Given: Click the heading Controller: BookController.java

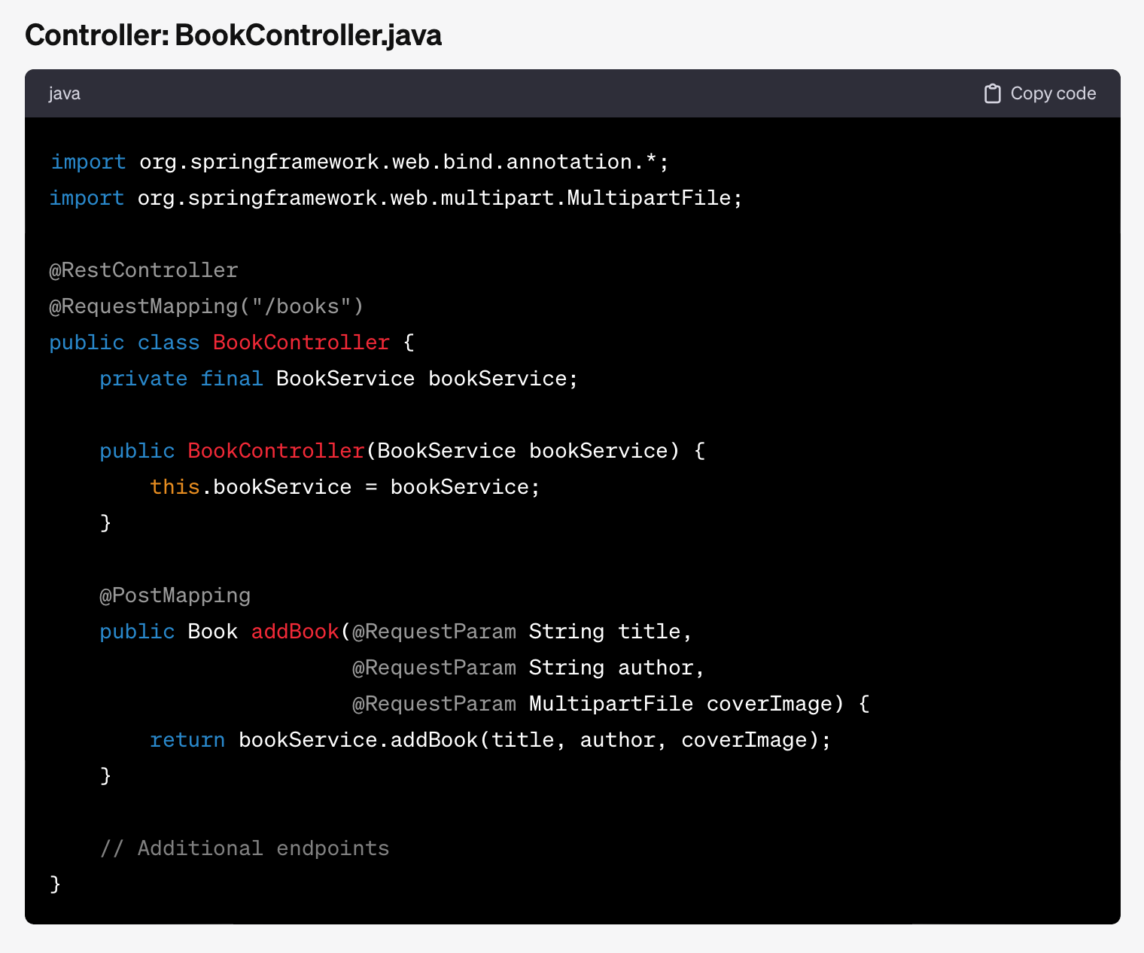Looking at the screenshot, I should click(233, 35).
